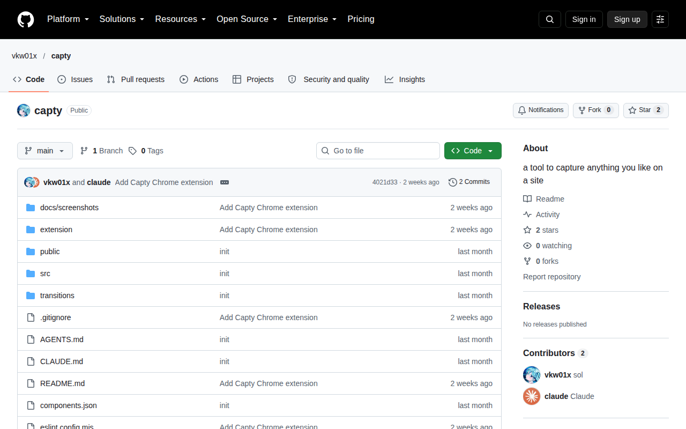The image size is (686, 429).
Task: Star the capty repository
Action: tap(646, 110)
